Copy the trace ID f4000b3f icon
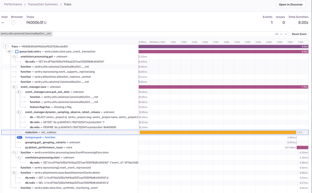Screen dimensions: 312x193 pyautogui.click(x=45, y=23)
